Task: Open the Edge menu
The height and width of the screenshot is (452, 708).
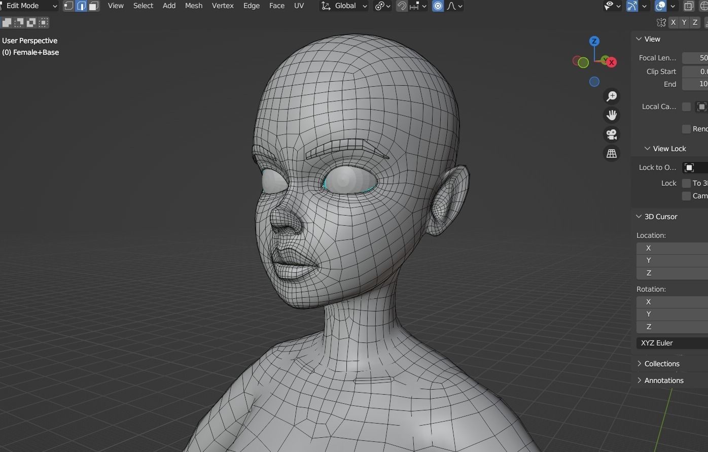Action: 252,6
